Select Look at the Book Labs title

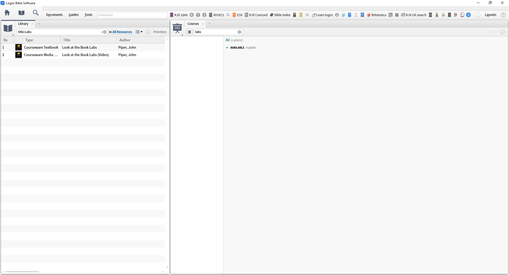(80, 47)
